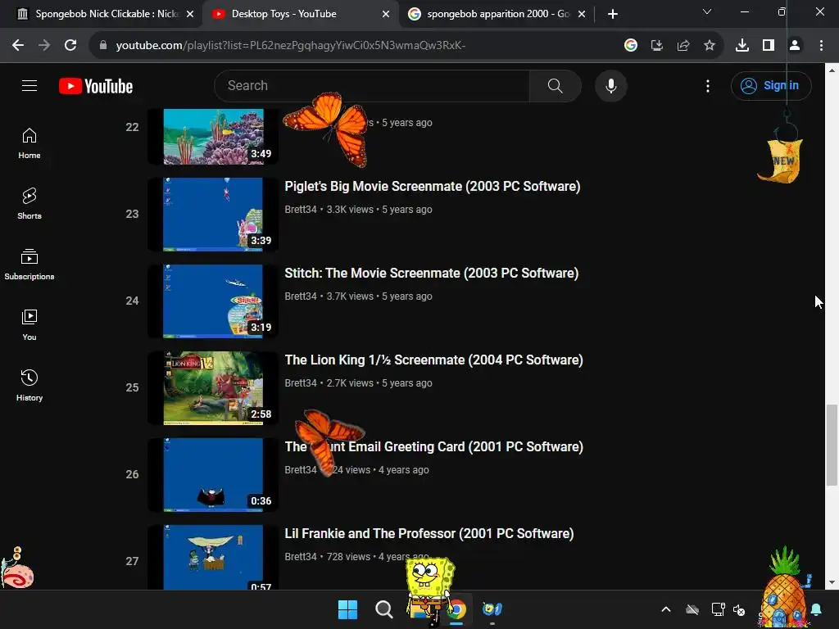
Task: Open Windows taskbar search
Action: [383, 609]
